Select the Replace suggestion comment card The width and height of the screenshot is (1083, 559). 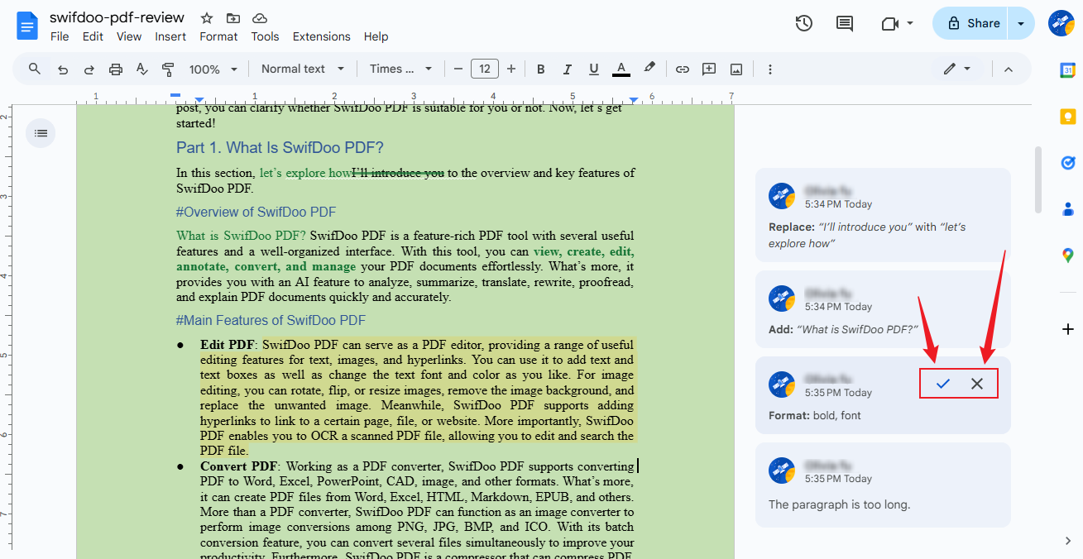(x=883, y=215)
